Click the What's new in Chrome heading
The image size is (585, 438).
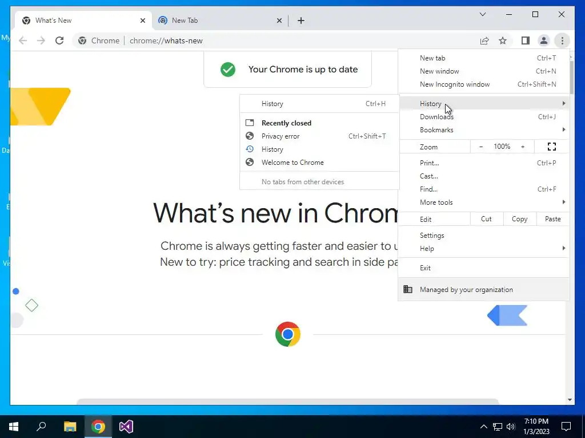pyautogui.click(x=275, y=213)
